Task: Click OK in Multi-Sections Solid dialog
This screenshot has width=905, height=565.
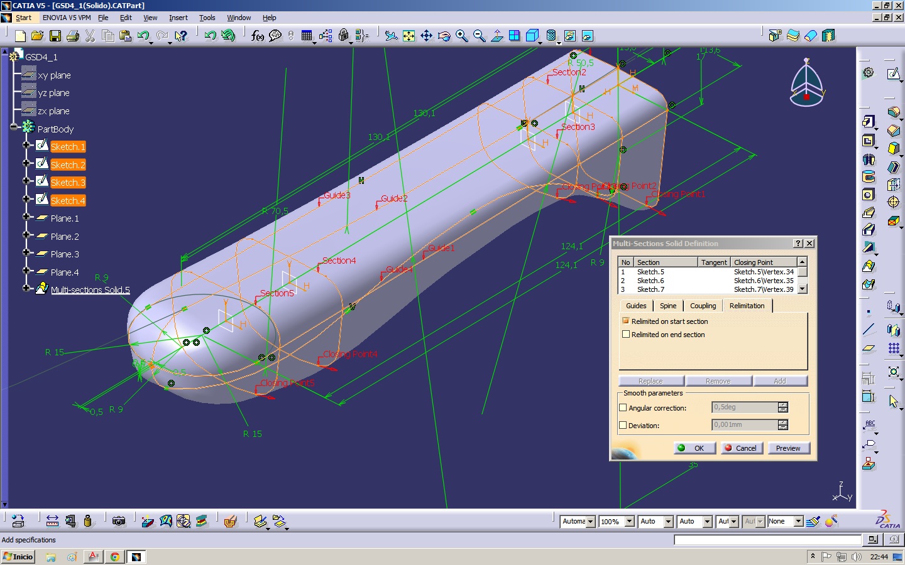Action: tap(695, 448)
